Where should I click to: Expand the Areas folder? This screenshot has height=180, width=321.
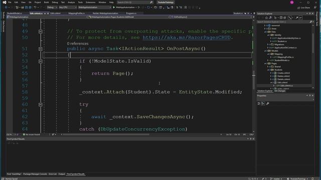[x=265, y=29]
